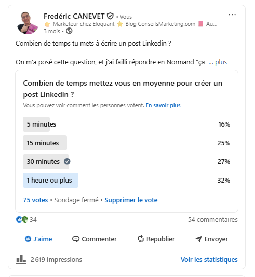Click the globe visibility icon
Screen dimensions: 255x277
coord(69,31)
